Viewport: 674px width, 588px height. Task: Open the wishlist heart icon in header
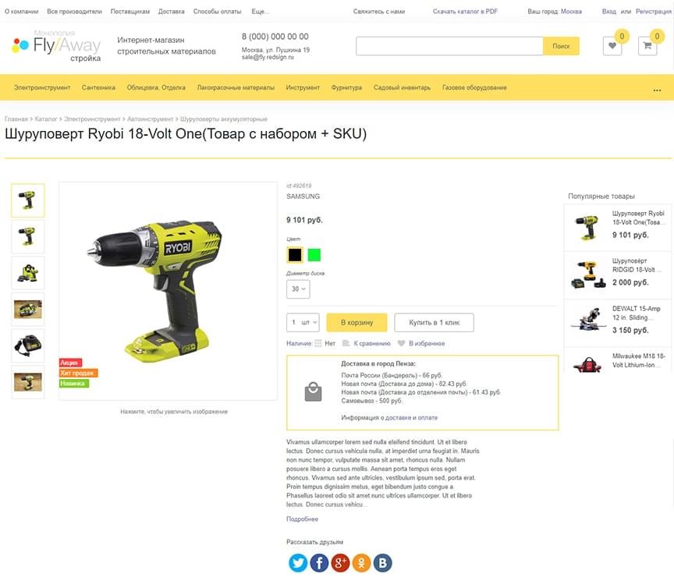612,45
